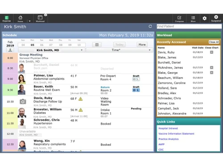
Task: Click warning icon for Davis, Ruby
Action: point(80,99)
